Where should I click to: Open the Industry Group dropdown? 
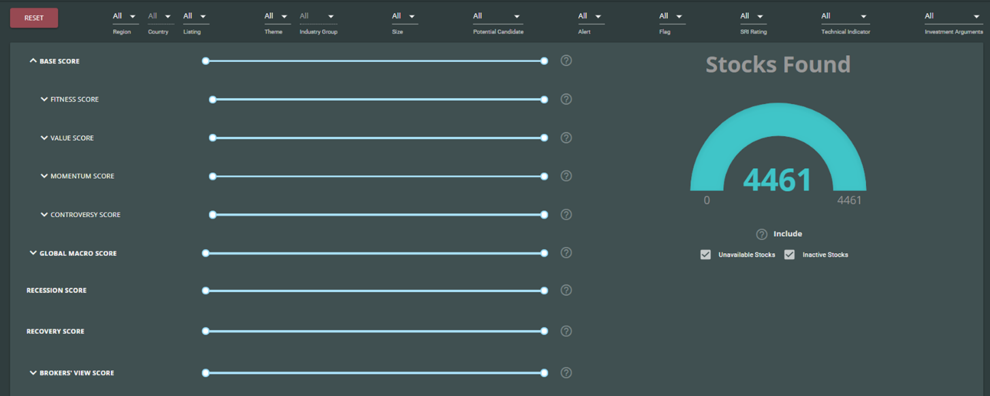317,16
